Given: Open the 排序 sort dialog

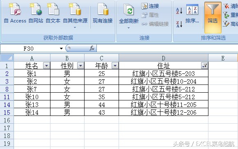Looking at the screenshot, I should [192, 14].
